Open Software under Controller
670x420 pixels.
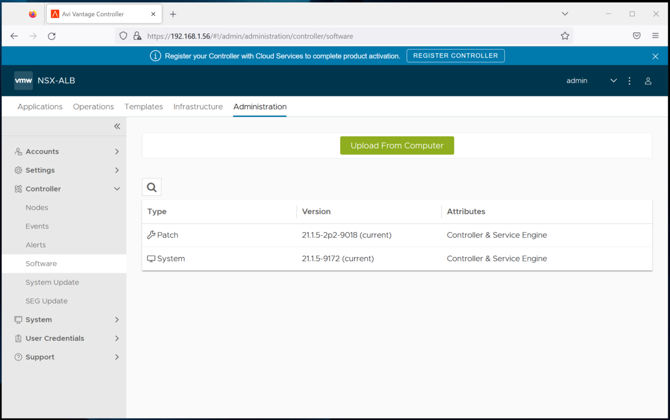pos(64,264)
